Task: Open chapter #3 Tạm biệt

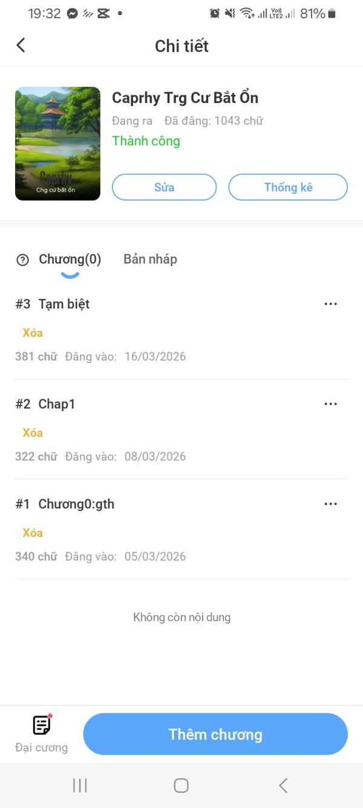Action: pos(64,304)
